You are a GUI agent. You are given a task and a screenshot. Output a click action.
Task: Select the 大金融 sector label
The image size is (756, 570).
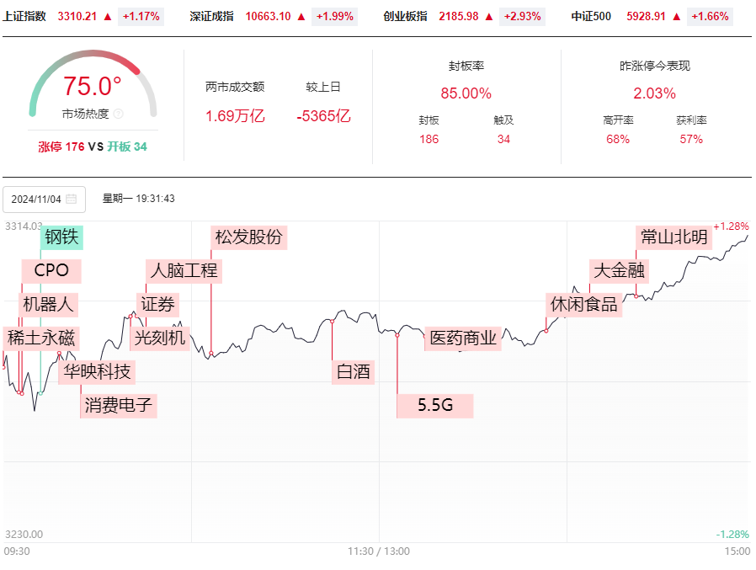(619, 270)
